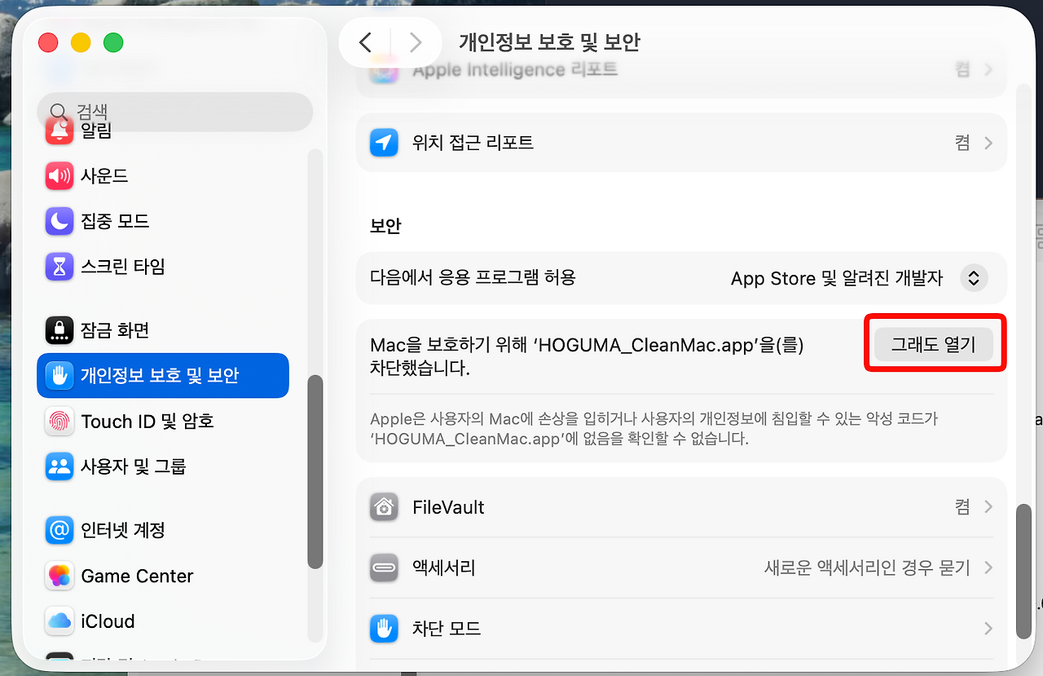The width and height of the screenshot is (1043, 676).
Task: Go back with the left chevron button
Action: point(365,42)
